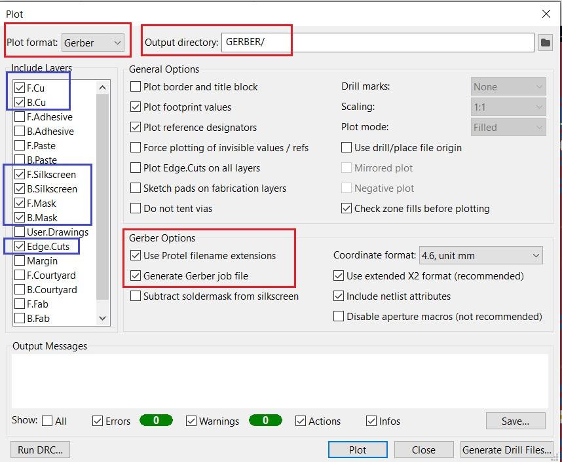Enable Plot border and title block
The image size is (562, 462).
coord(136,86)
